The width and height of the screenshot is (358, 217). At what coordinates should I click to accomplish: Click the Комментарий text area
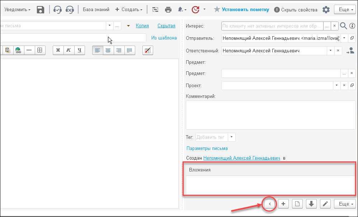[x=270, y=115]
